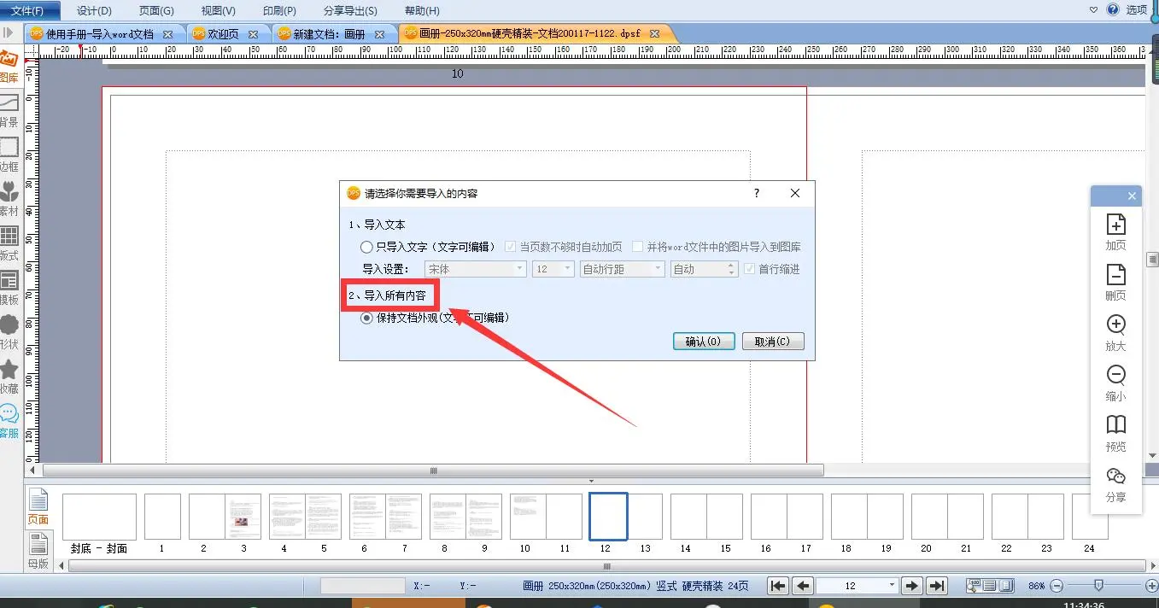
Task: Open the 收藏 favorites panel
Action: pyautogui.click(x=9, y=377)
